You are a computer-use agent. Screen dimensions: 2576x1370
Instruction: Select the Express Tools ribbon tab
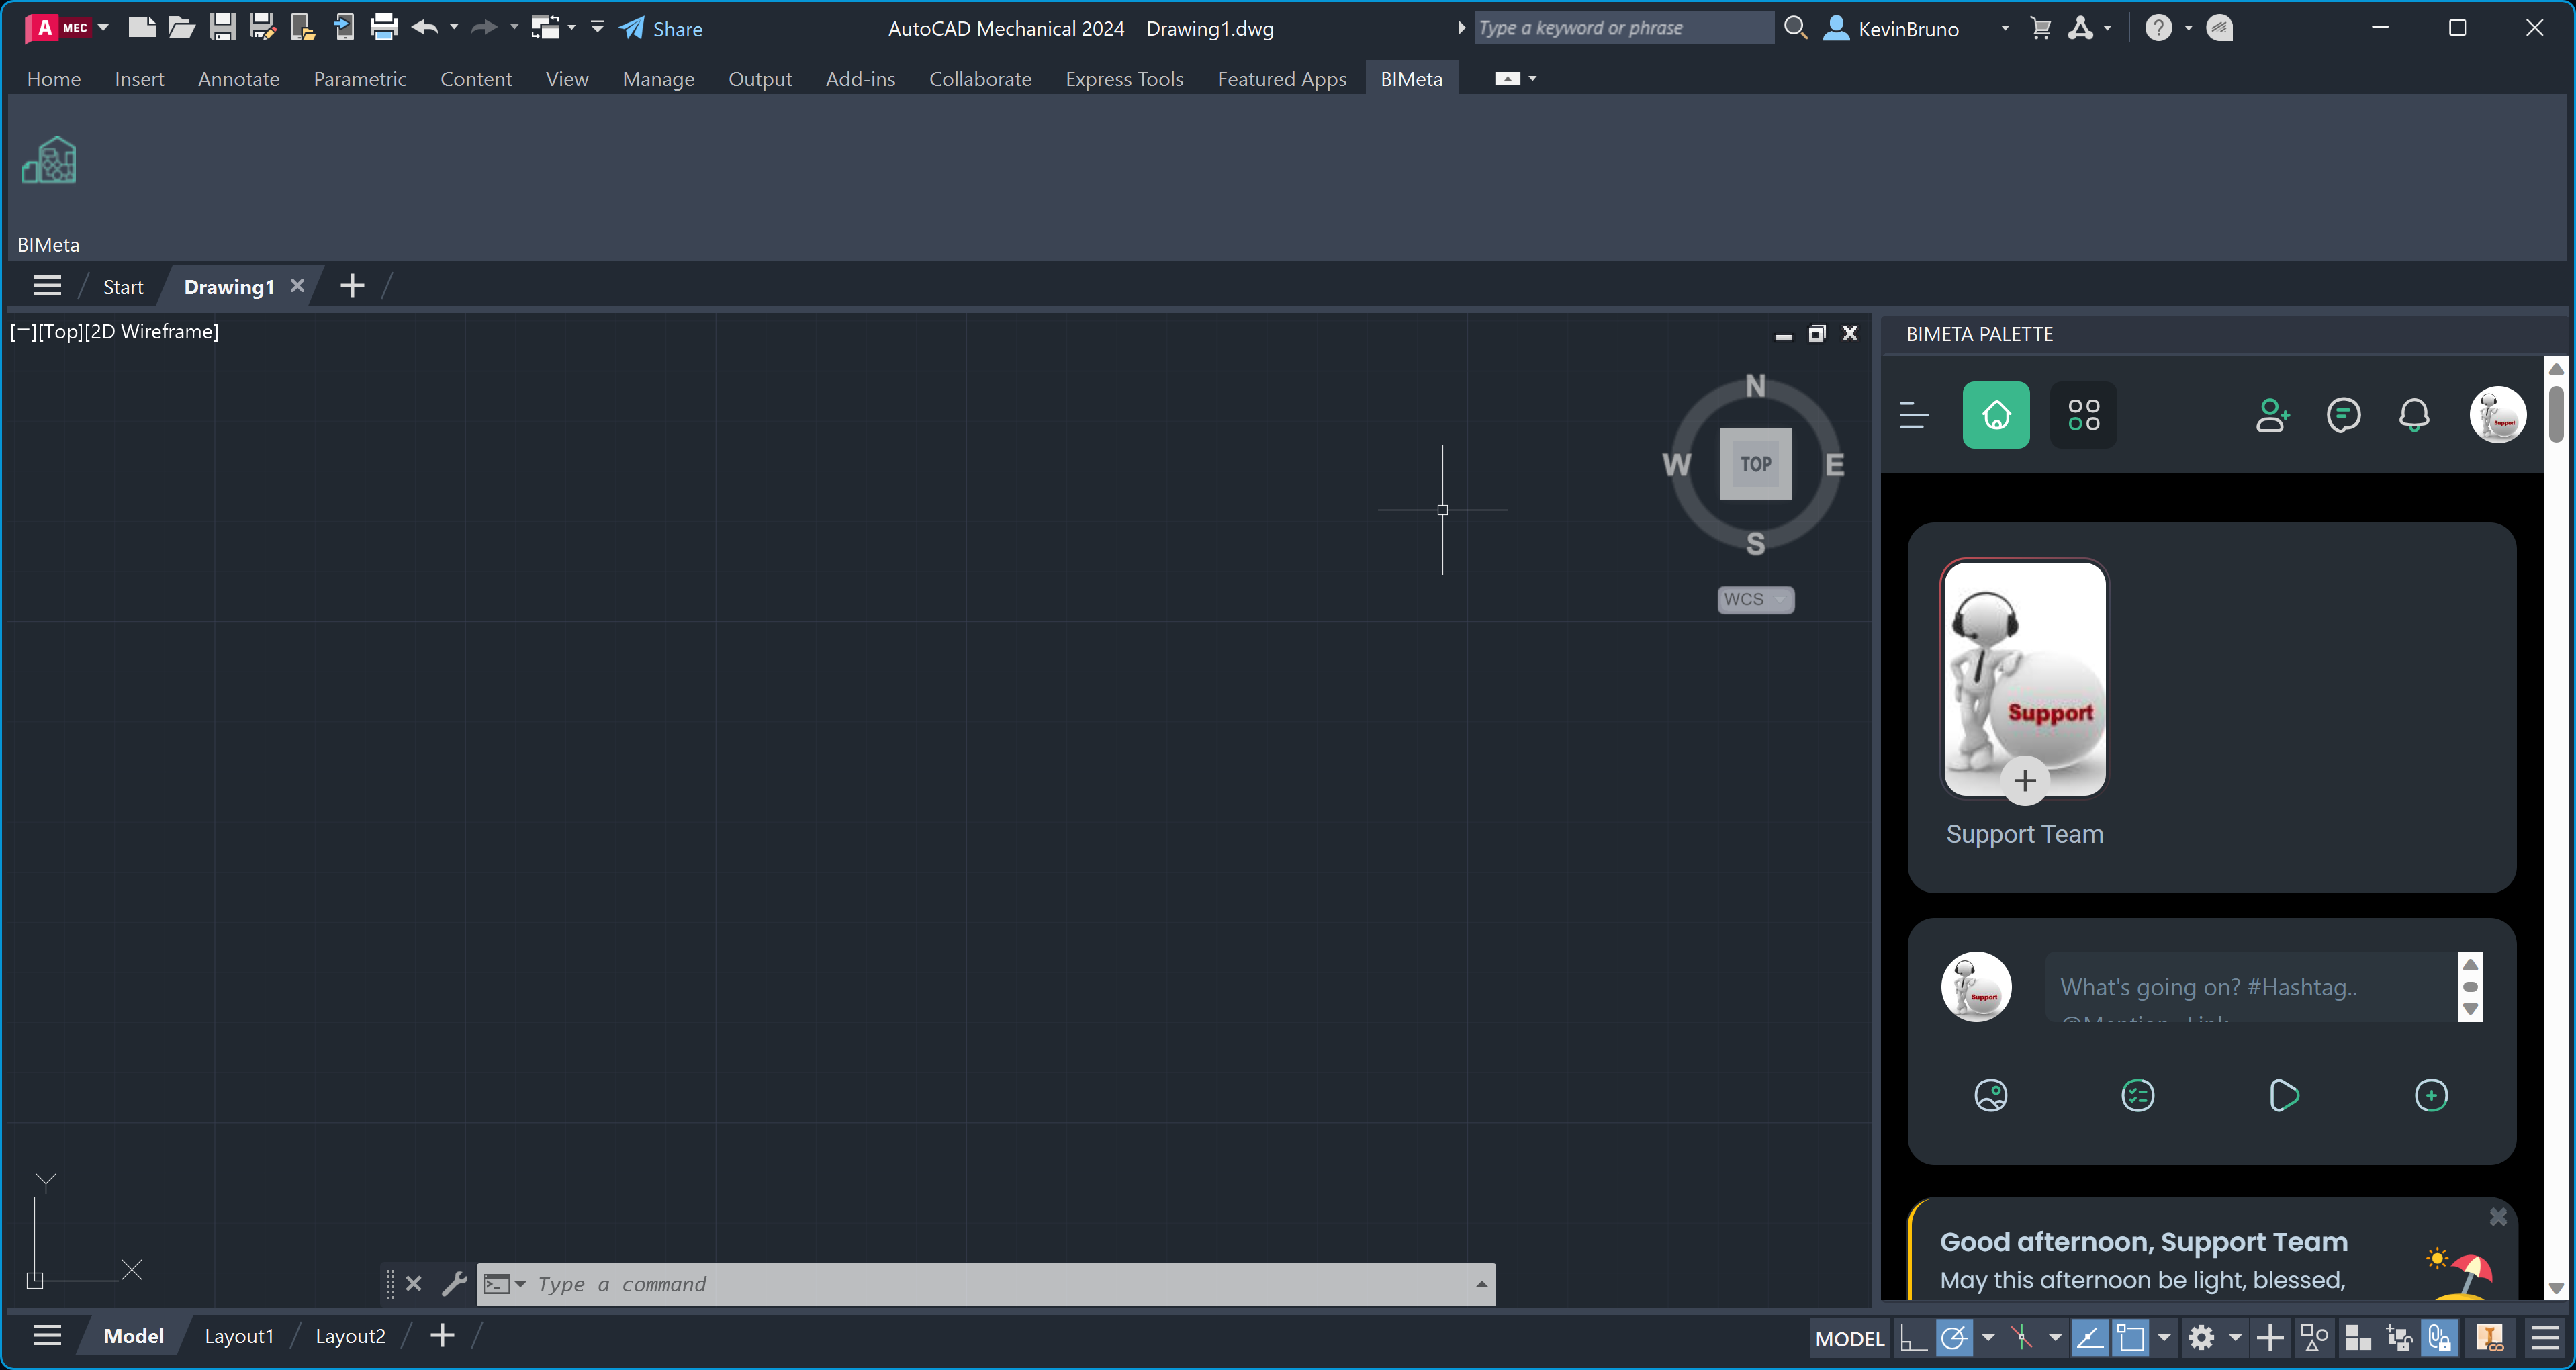coord(1124,79)
